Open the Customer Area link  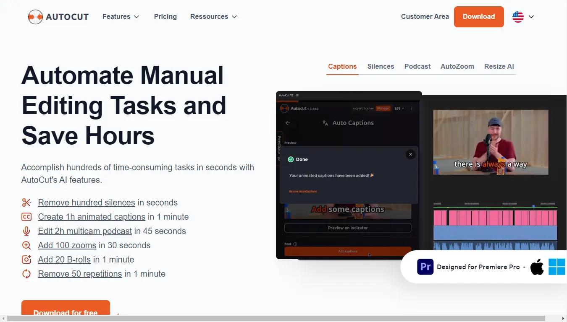pos(425,16)
